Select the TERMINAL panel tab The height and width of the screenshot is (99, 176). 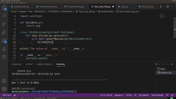click(x=61, y=64)
